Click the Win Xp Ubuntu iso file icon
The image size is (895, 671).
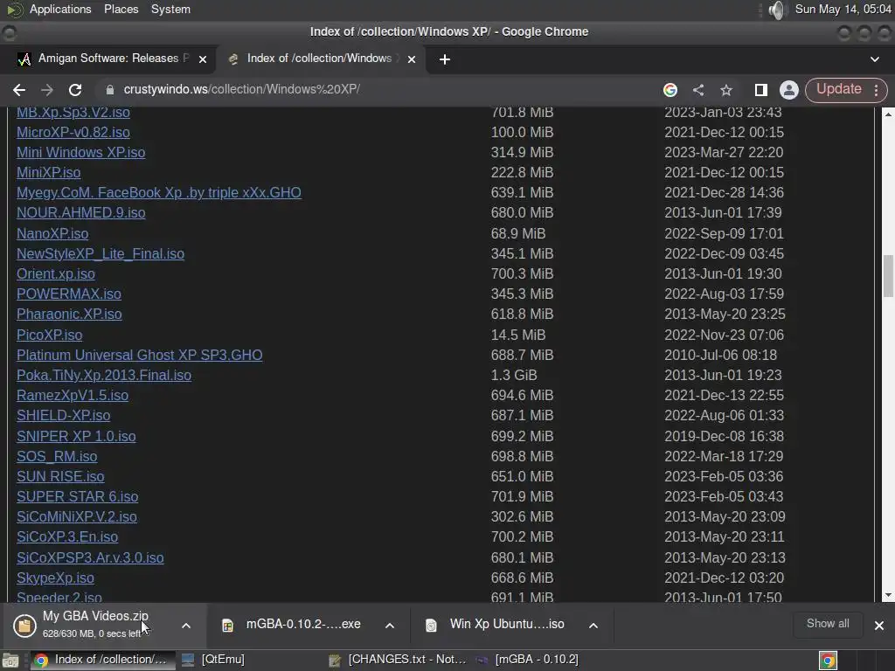[431, 626]
